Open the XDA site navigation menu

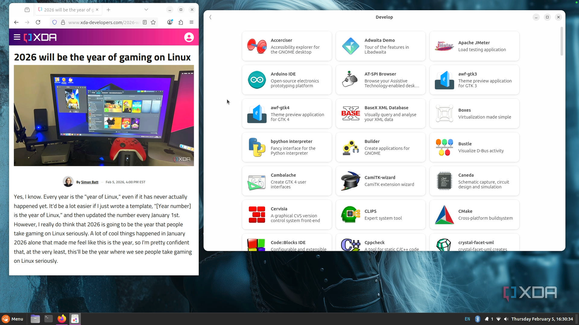(x=16, y=37)
